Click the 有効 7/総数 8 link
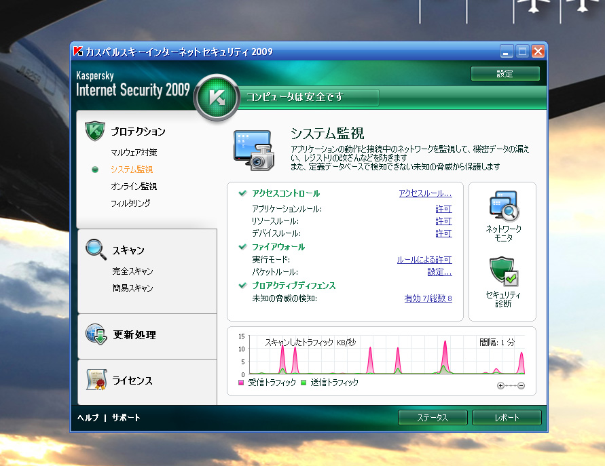605x466 pixels. 428,298
